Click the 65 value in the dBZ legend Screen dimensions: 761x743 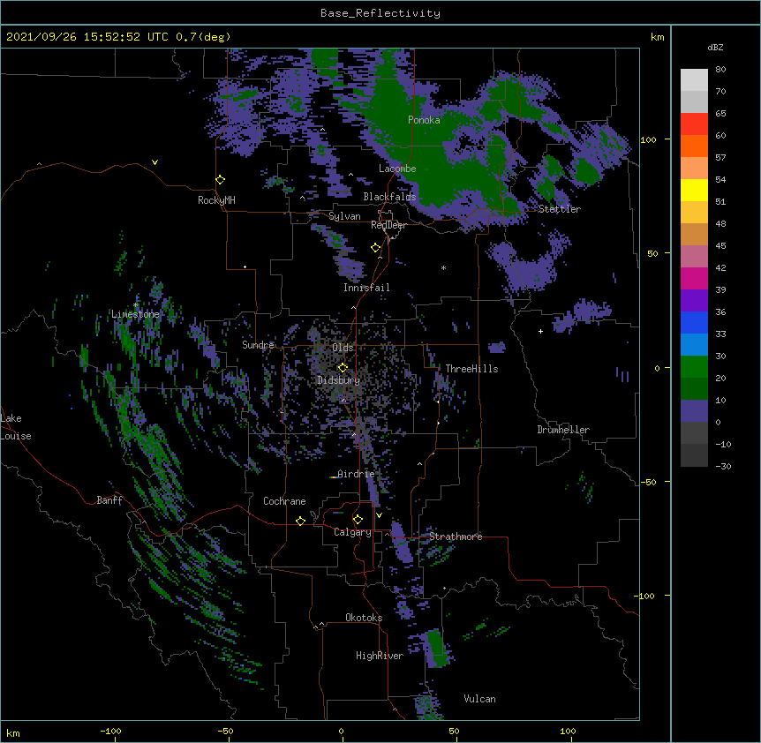(720, 113)
